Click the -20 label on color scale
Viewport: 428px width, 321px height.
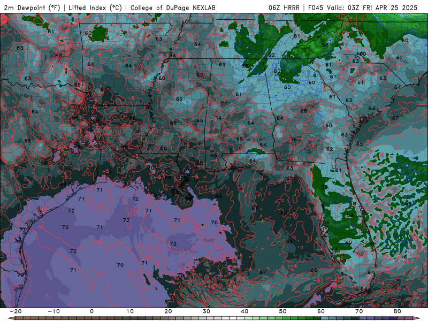point(16,311)
